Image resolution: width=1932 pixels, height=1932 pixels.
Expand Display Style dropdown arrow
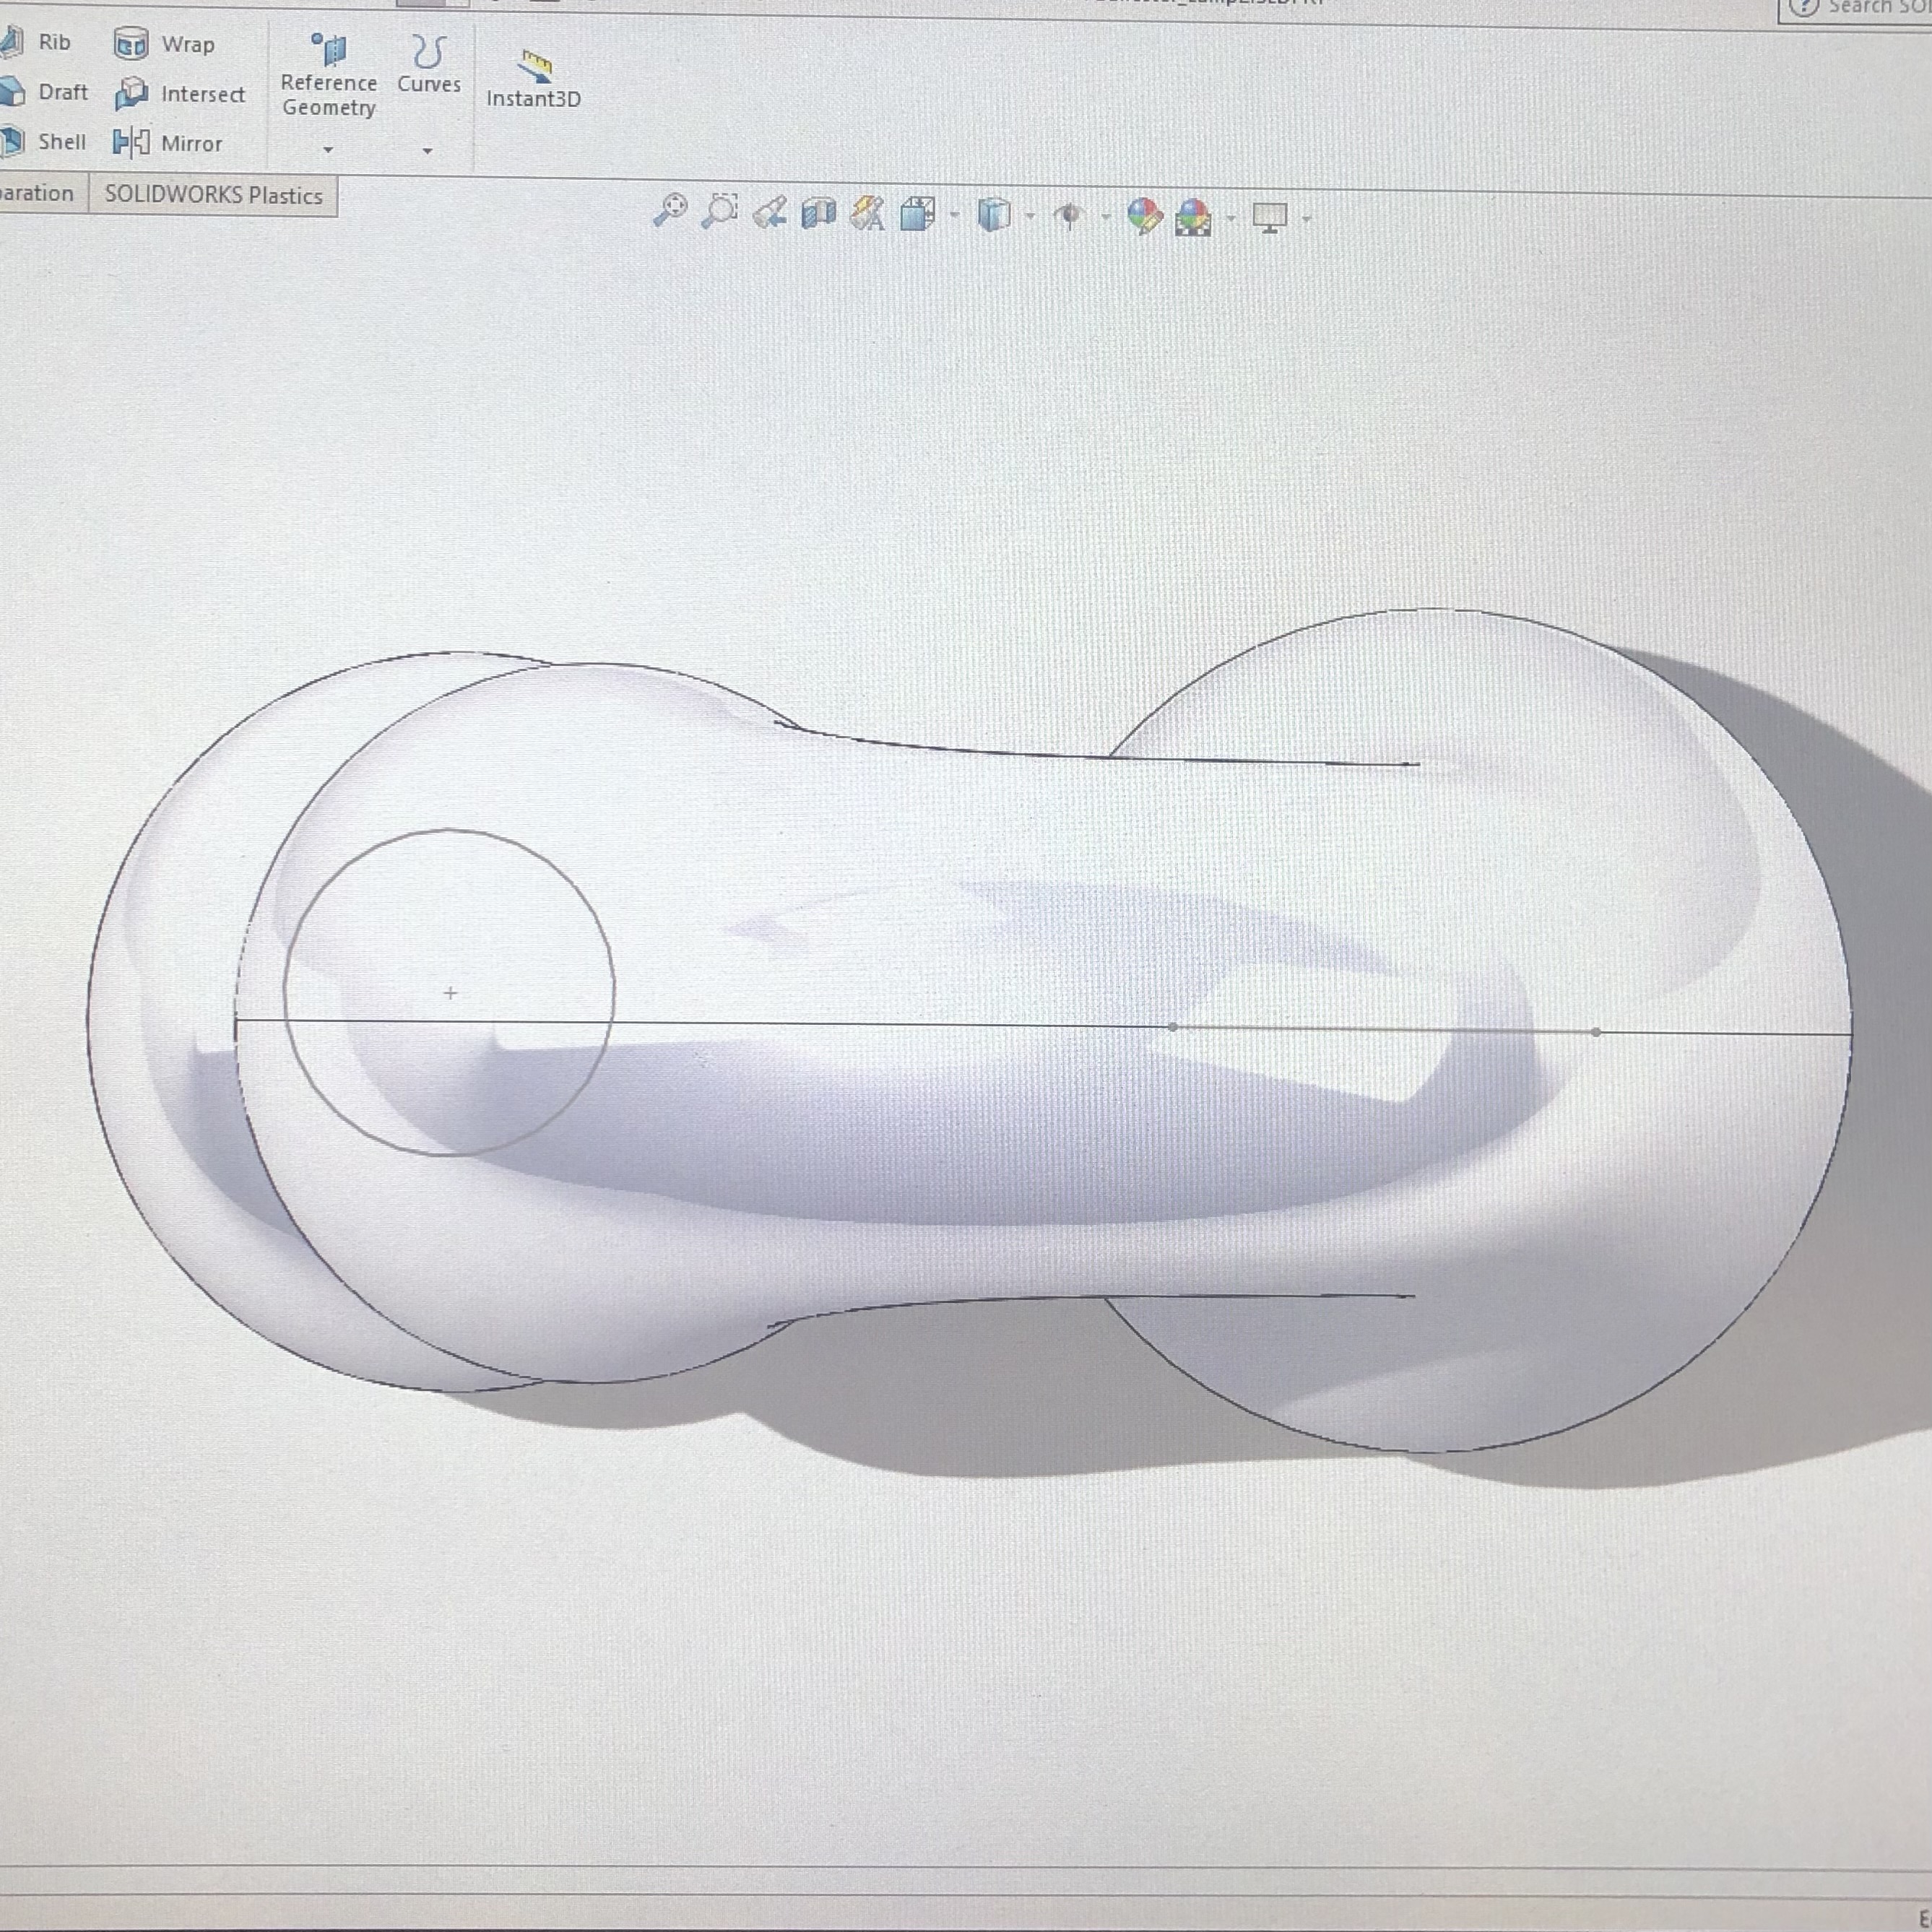coord(1030,217)
